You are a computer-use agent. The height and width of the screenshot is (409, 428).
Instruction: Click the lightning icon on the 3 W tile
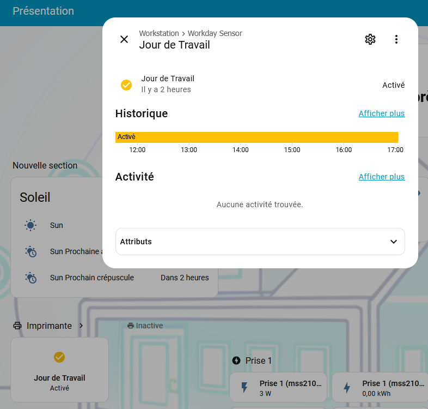pyautogui.click(x=244, y=388)
